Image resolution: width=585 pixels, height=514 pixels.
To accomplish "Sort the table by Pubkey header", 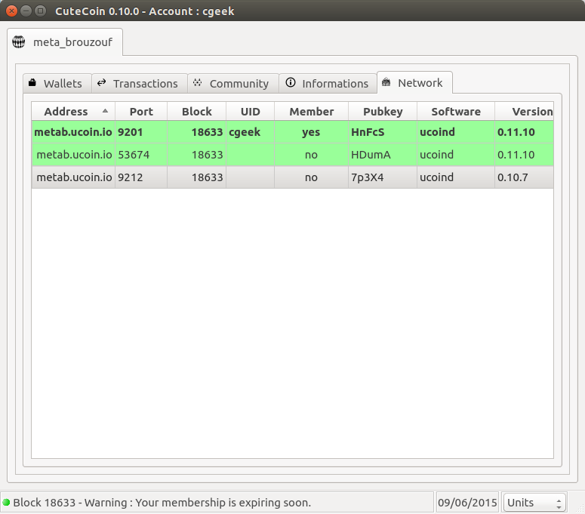I will pyautogui.click(x=383, y=111).
